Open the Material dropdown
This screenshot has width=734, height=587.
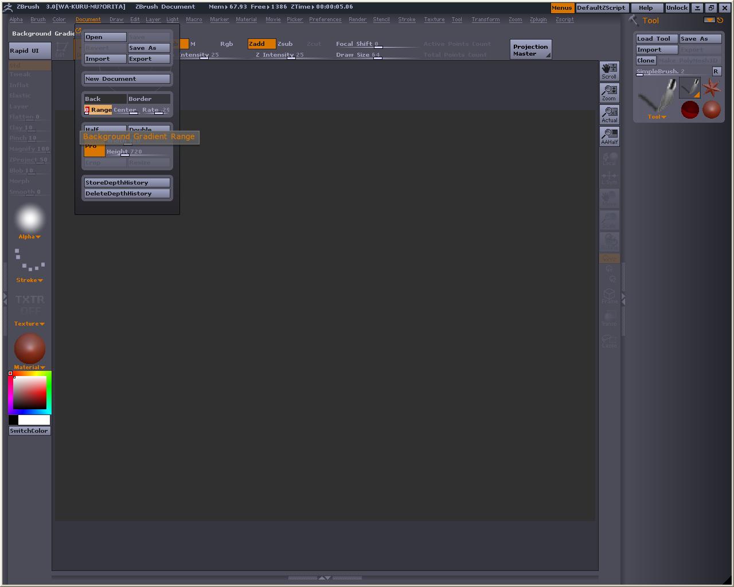29,367
